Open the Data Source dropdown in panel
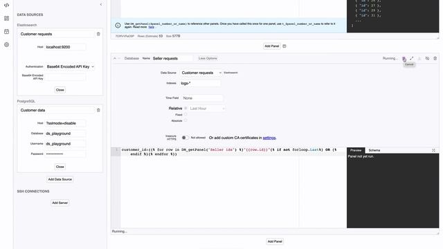The height and width of the screenshot is (249, 443). pyautogui.click(x=201, y=73)
